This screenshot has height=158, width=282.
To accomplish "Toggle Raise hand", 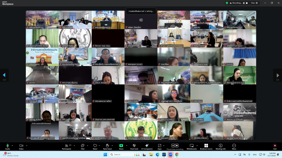I will [107, 145].
